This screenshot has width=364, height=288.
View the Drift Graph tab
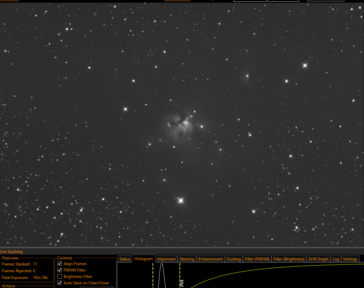point(318,259)
